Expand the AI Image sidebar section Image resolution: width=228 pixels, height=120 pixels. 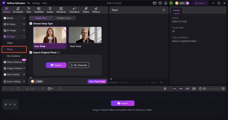pyautogui.click(x=14, y=30)
